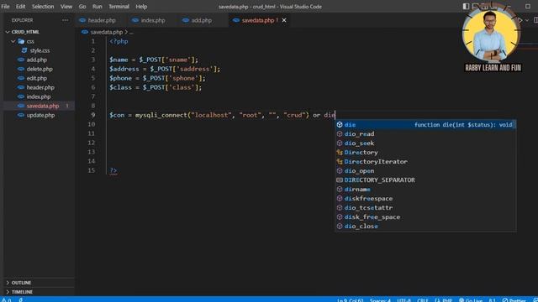Screen dimensions: 538x302
Task: Select the PHP version 8.1 status entry
Action: 492,300
